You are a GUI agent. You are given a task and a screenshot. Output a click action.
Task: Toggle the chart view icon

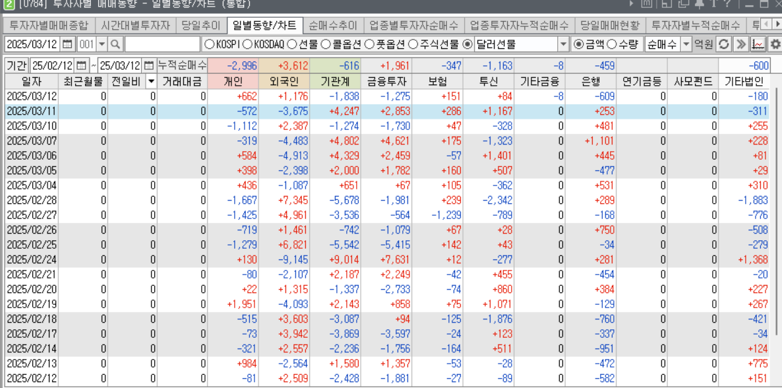pos(758,45)
